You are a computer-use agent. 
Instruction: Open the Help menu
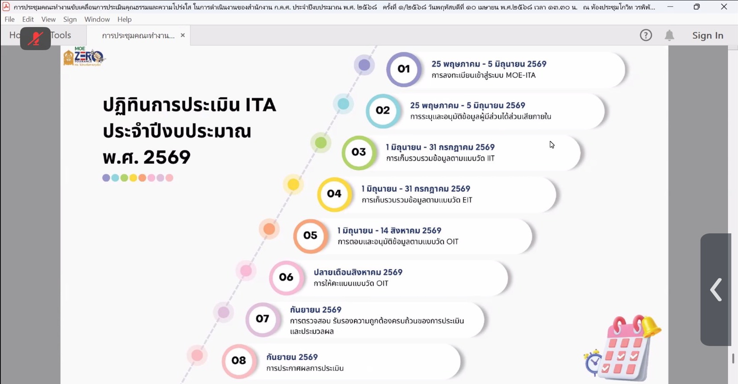click(x=124, y=19)
